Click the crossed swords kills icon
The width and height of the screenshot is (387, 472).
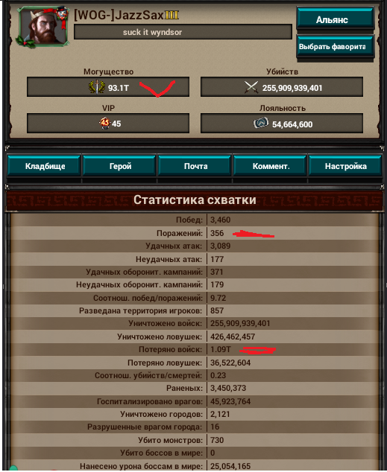click(251, 87)
